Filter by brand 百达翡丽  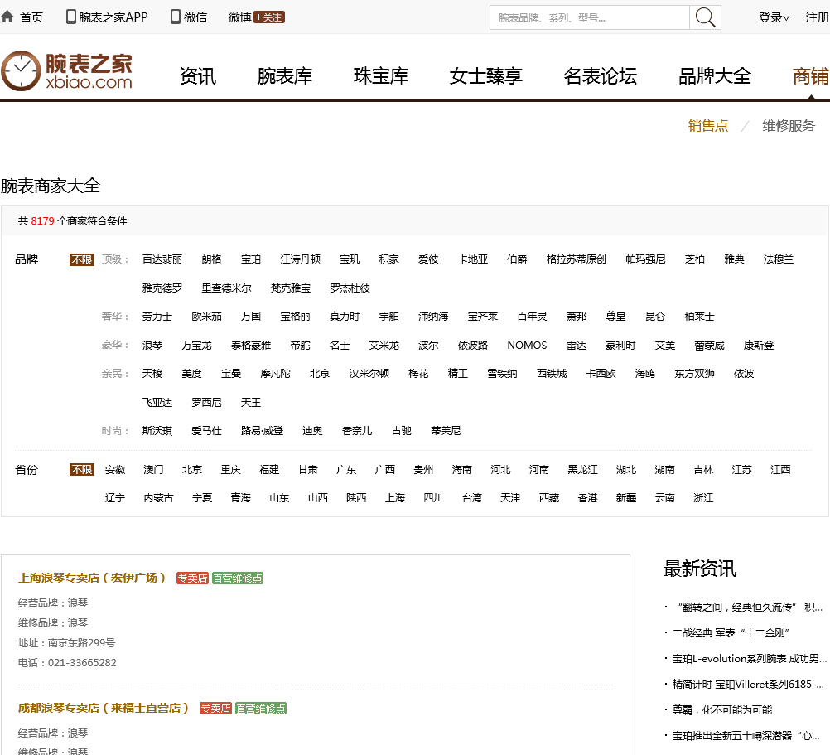(162, 259)
